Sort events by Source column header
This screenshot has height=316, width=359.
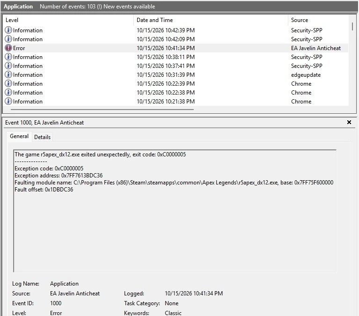click(x=318, y=20)
